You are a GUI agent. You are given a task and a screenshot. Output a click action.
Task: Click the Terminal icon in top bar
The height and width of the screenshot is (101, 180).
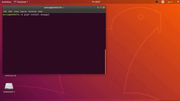click(15, 2)
